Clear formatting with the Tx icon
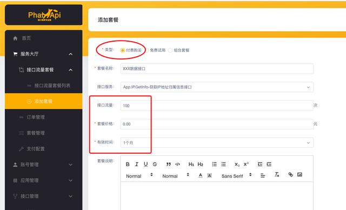The image size is (346, 210). (277, 175)
